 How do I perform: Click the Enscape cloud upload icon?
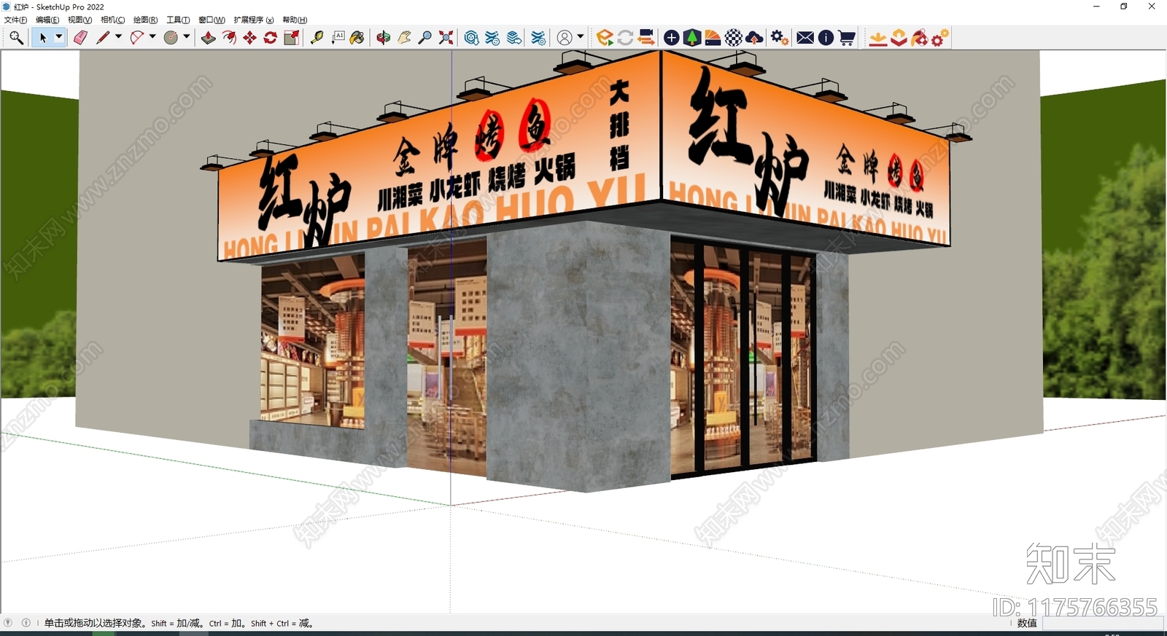pyautogui.click(x=755, y=38)
